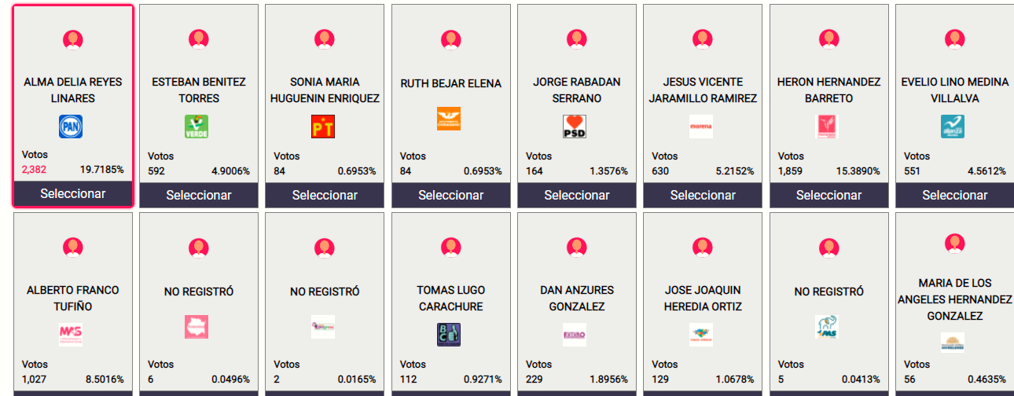
Task: Click Alma Delia Reyes Linares avatar icon
Action: 73,39
